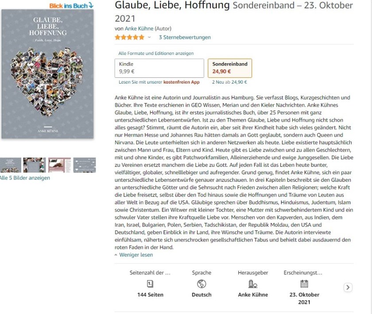This screenshot has height=314, width=372.
Task: Show Alle Formate und Editionen
Action: [156, 54]
